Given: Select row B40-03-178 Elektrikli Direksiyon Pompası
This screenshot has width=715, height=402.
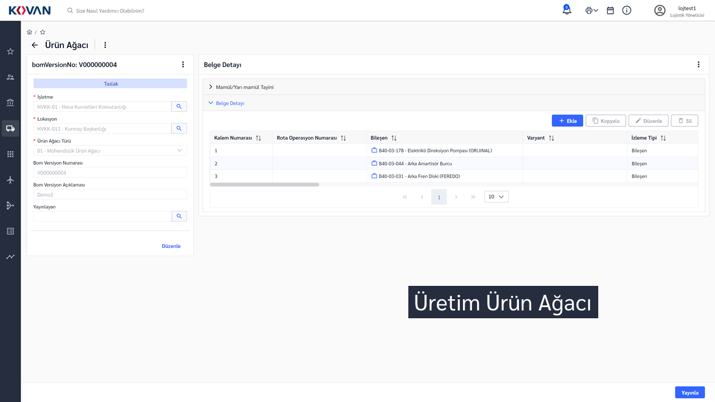Looking at the screenshot, I should [x=454, y=151].
